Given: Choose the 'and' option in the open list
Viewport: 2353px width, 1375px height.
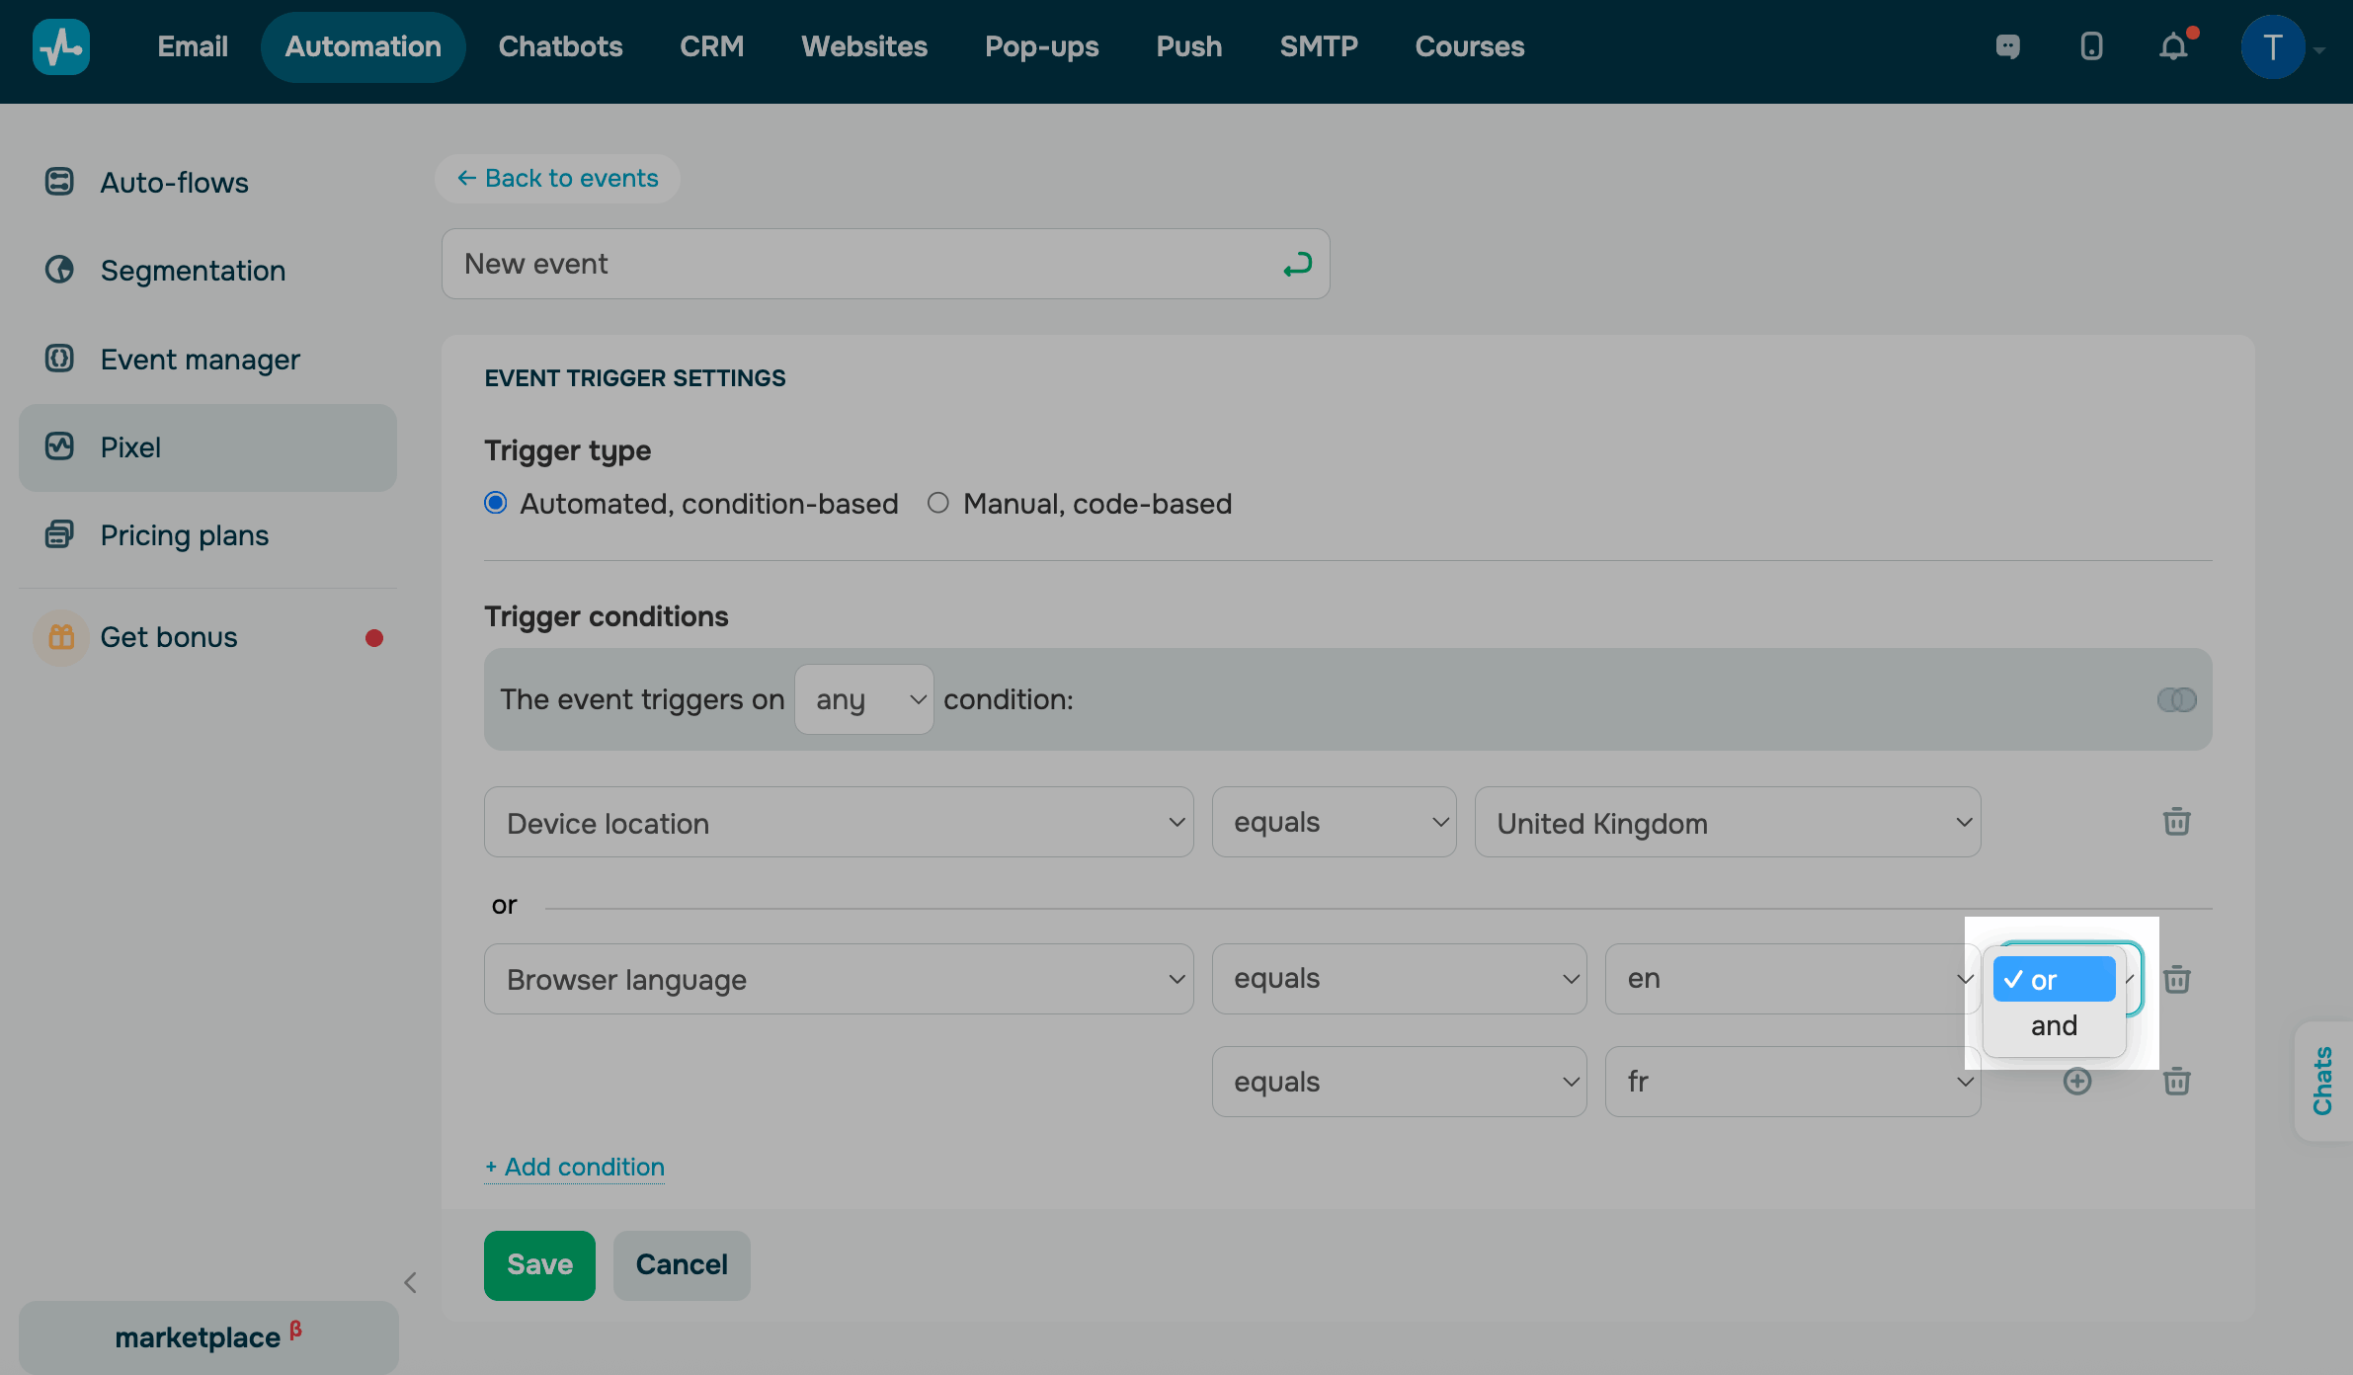Looking at the screenshot, I should (2054, 1025).
